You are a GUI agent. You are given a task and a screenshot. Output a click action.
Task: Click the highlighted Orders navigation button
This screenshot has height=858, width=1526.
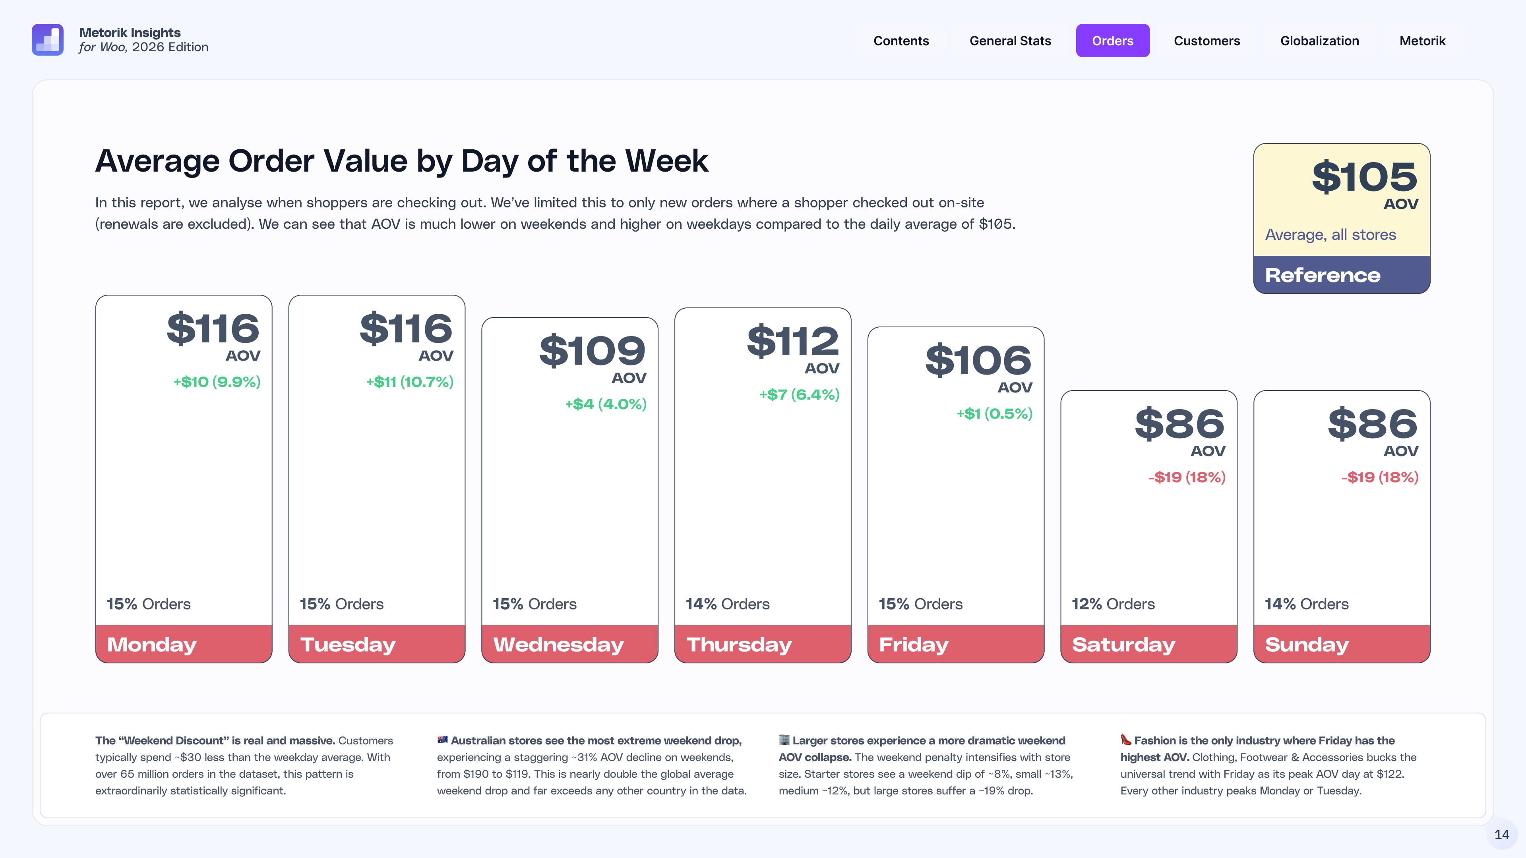pos(1113,40)
